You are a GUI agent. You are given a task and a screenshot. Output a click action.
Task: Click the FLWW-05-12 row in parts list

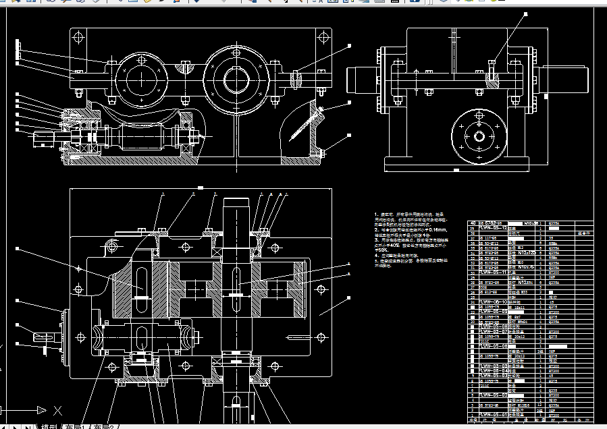[530, 228]
